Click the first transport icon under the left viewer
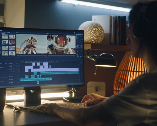 coord(30,57)
